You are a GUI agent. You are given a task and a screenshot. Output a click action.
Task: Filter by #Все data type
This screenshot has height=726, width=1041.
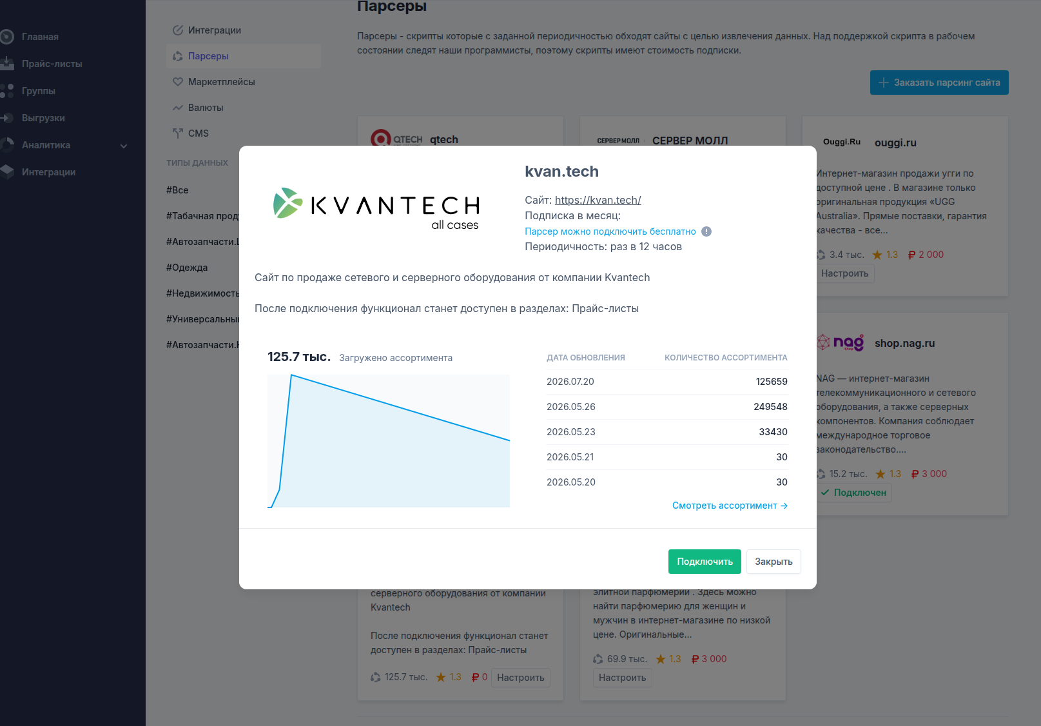(177, 190)
